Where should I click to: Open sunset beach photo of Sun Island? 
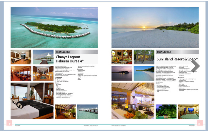coord(155,27)
